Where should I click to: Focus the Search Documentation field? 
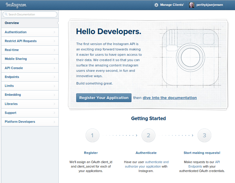click(x=30, y=14)
